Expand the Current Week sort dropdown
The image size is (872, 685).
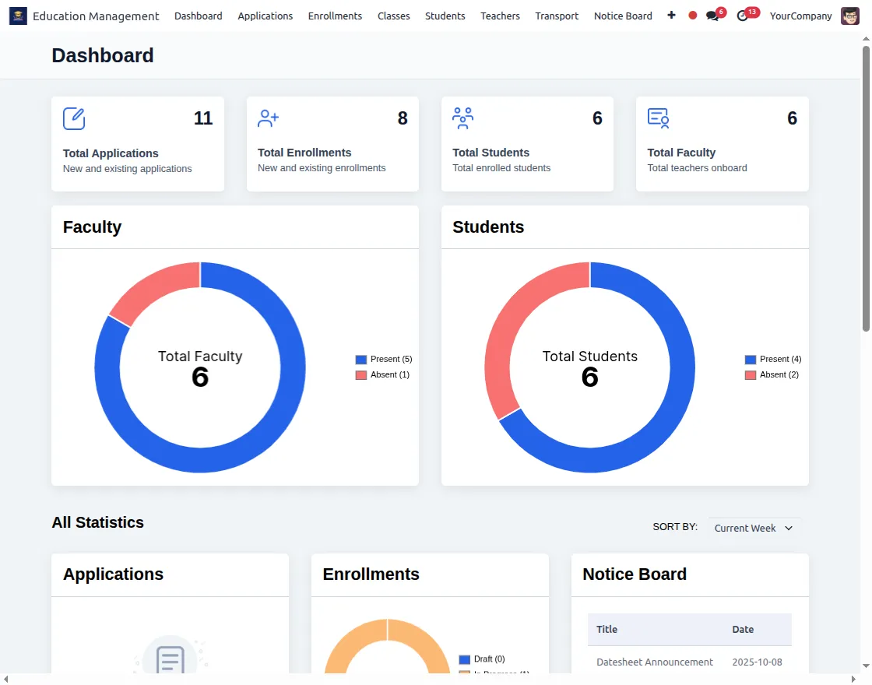(754, 528)
